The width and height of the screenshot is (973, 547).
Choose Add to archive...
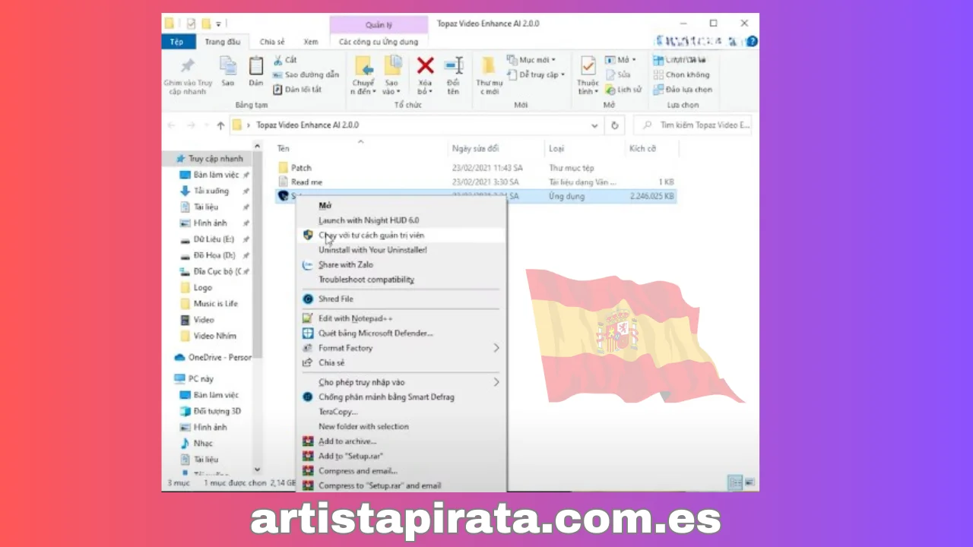pos(347,441)
